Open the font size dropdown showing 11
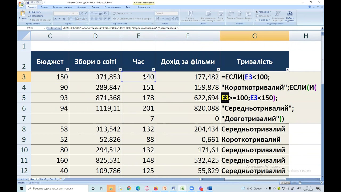The height and width of the screenshot is (192, 341). point(78,13)
